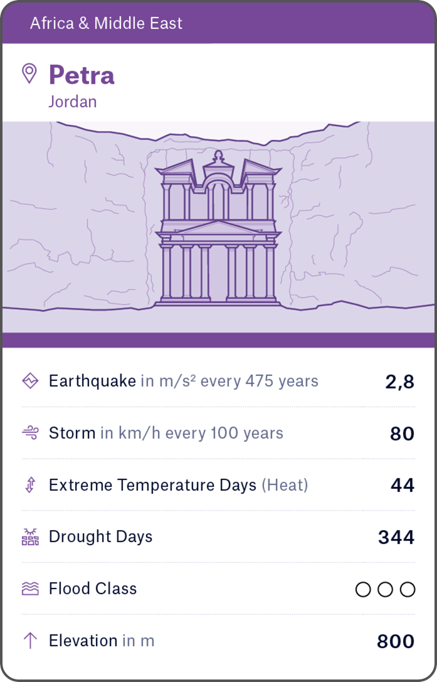The height and width of the screenshot is (682, 437).
Task: Click the Extreme Temperature value 44
Action: coord(402,486)
